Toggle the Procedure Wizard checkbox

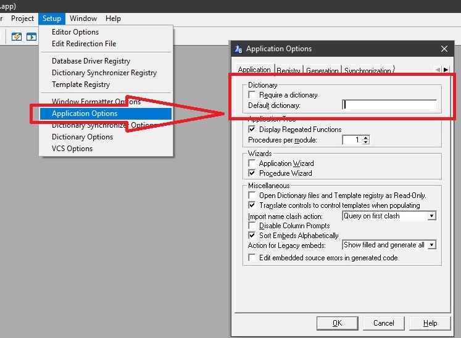pos(252,173)
